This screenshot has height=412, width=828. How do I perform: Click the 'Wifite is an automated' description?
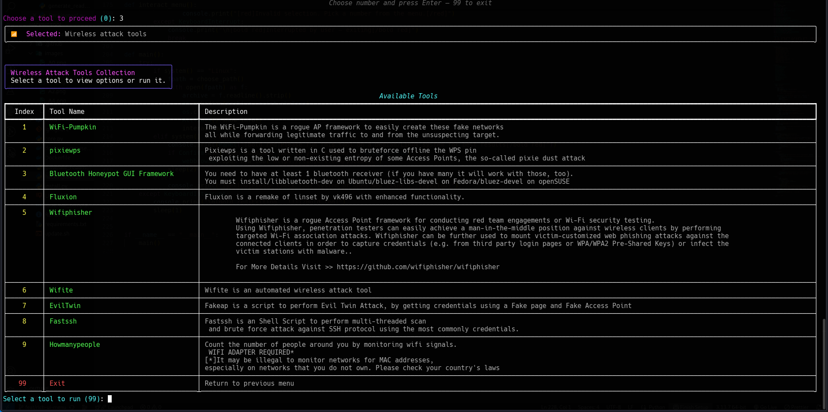[288, 290]
